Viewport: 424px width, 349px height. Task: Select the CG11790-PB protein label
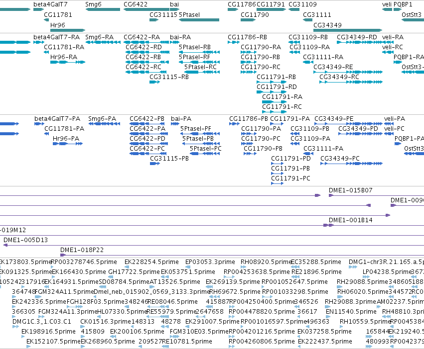click(263, 149)
